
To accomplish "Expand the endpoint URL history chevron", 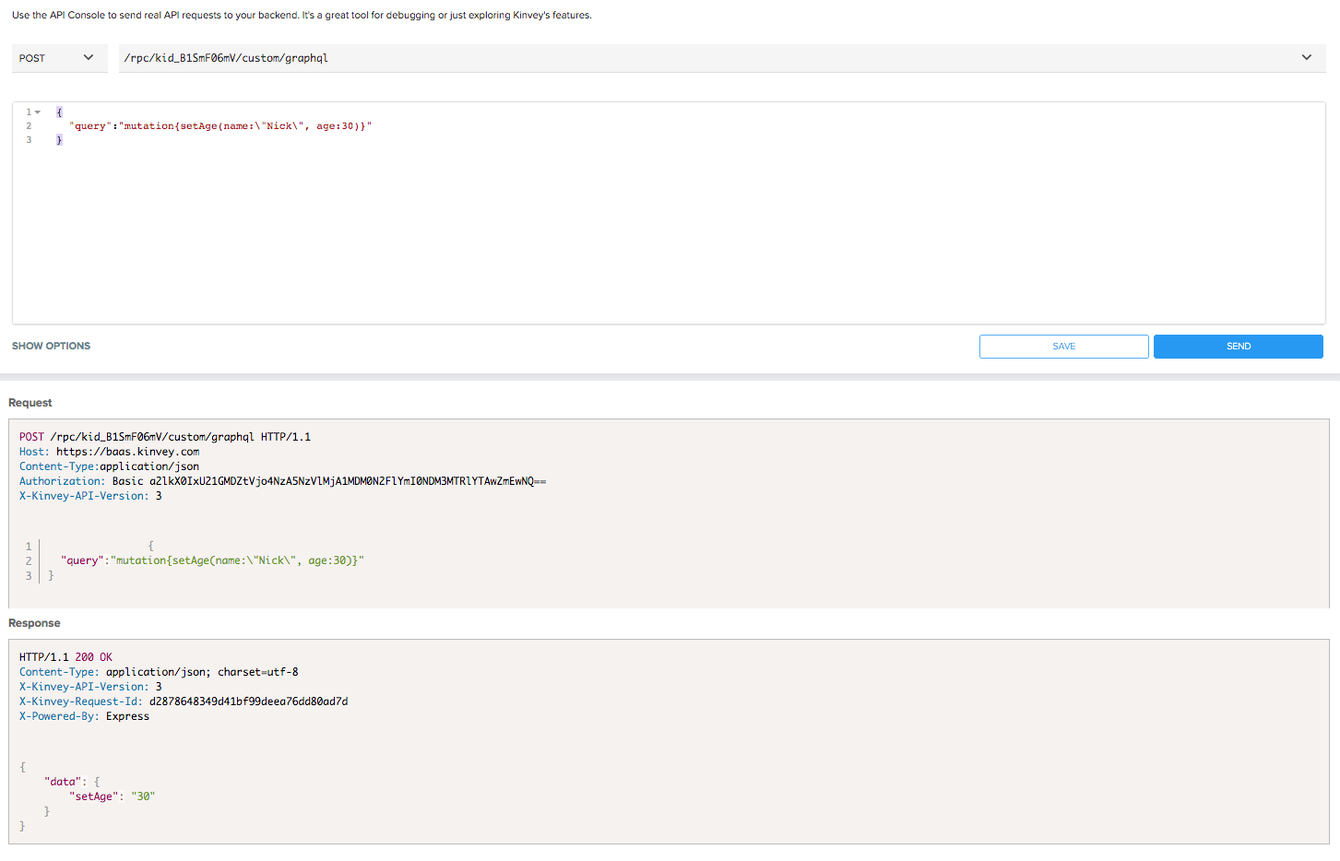I will point(1306,58).
